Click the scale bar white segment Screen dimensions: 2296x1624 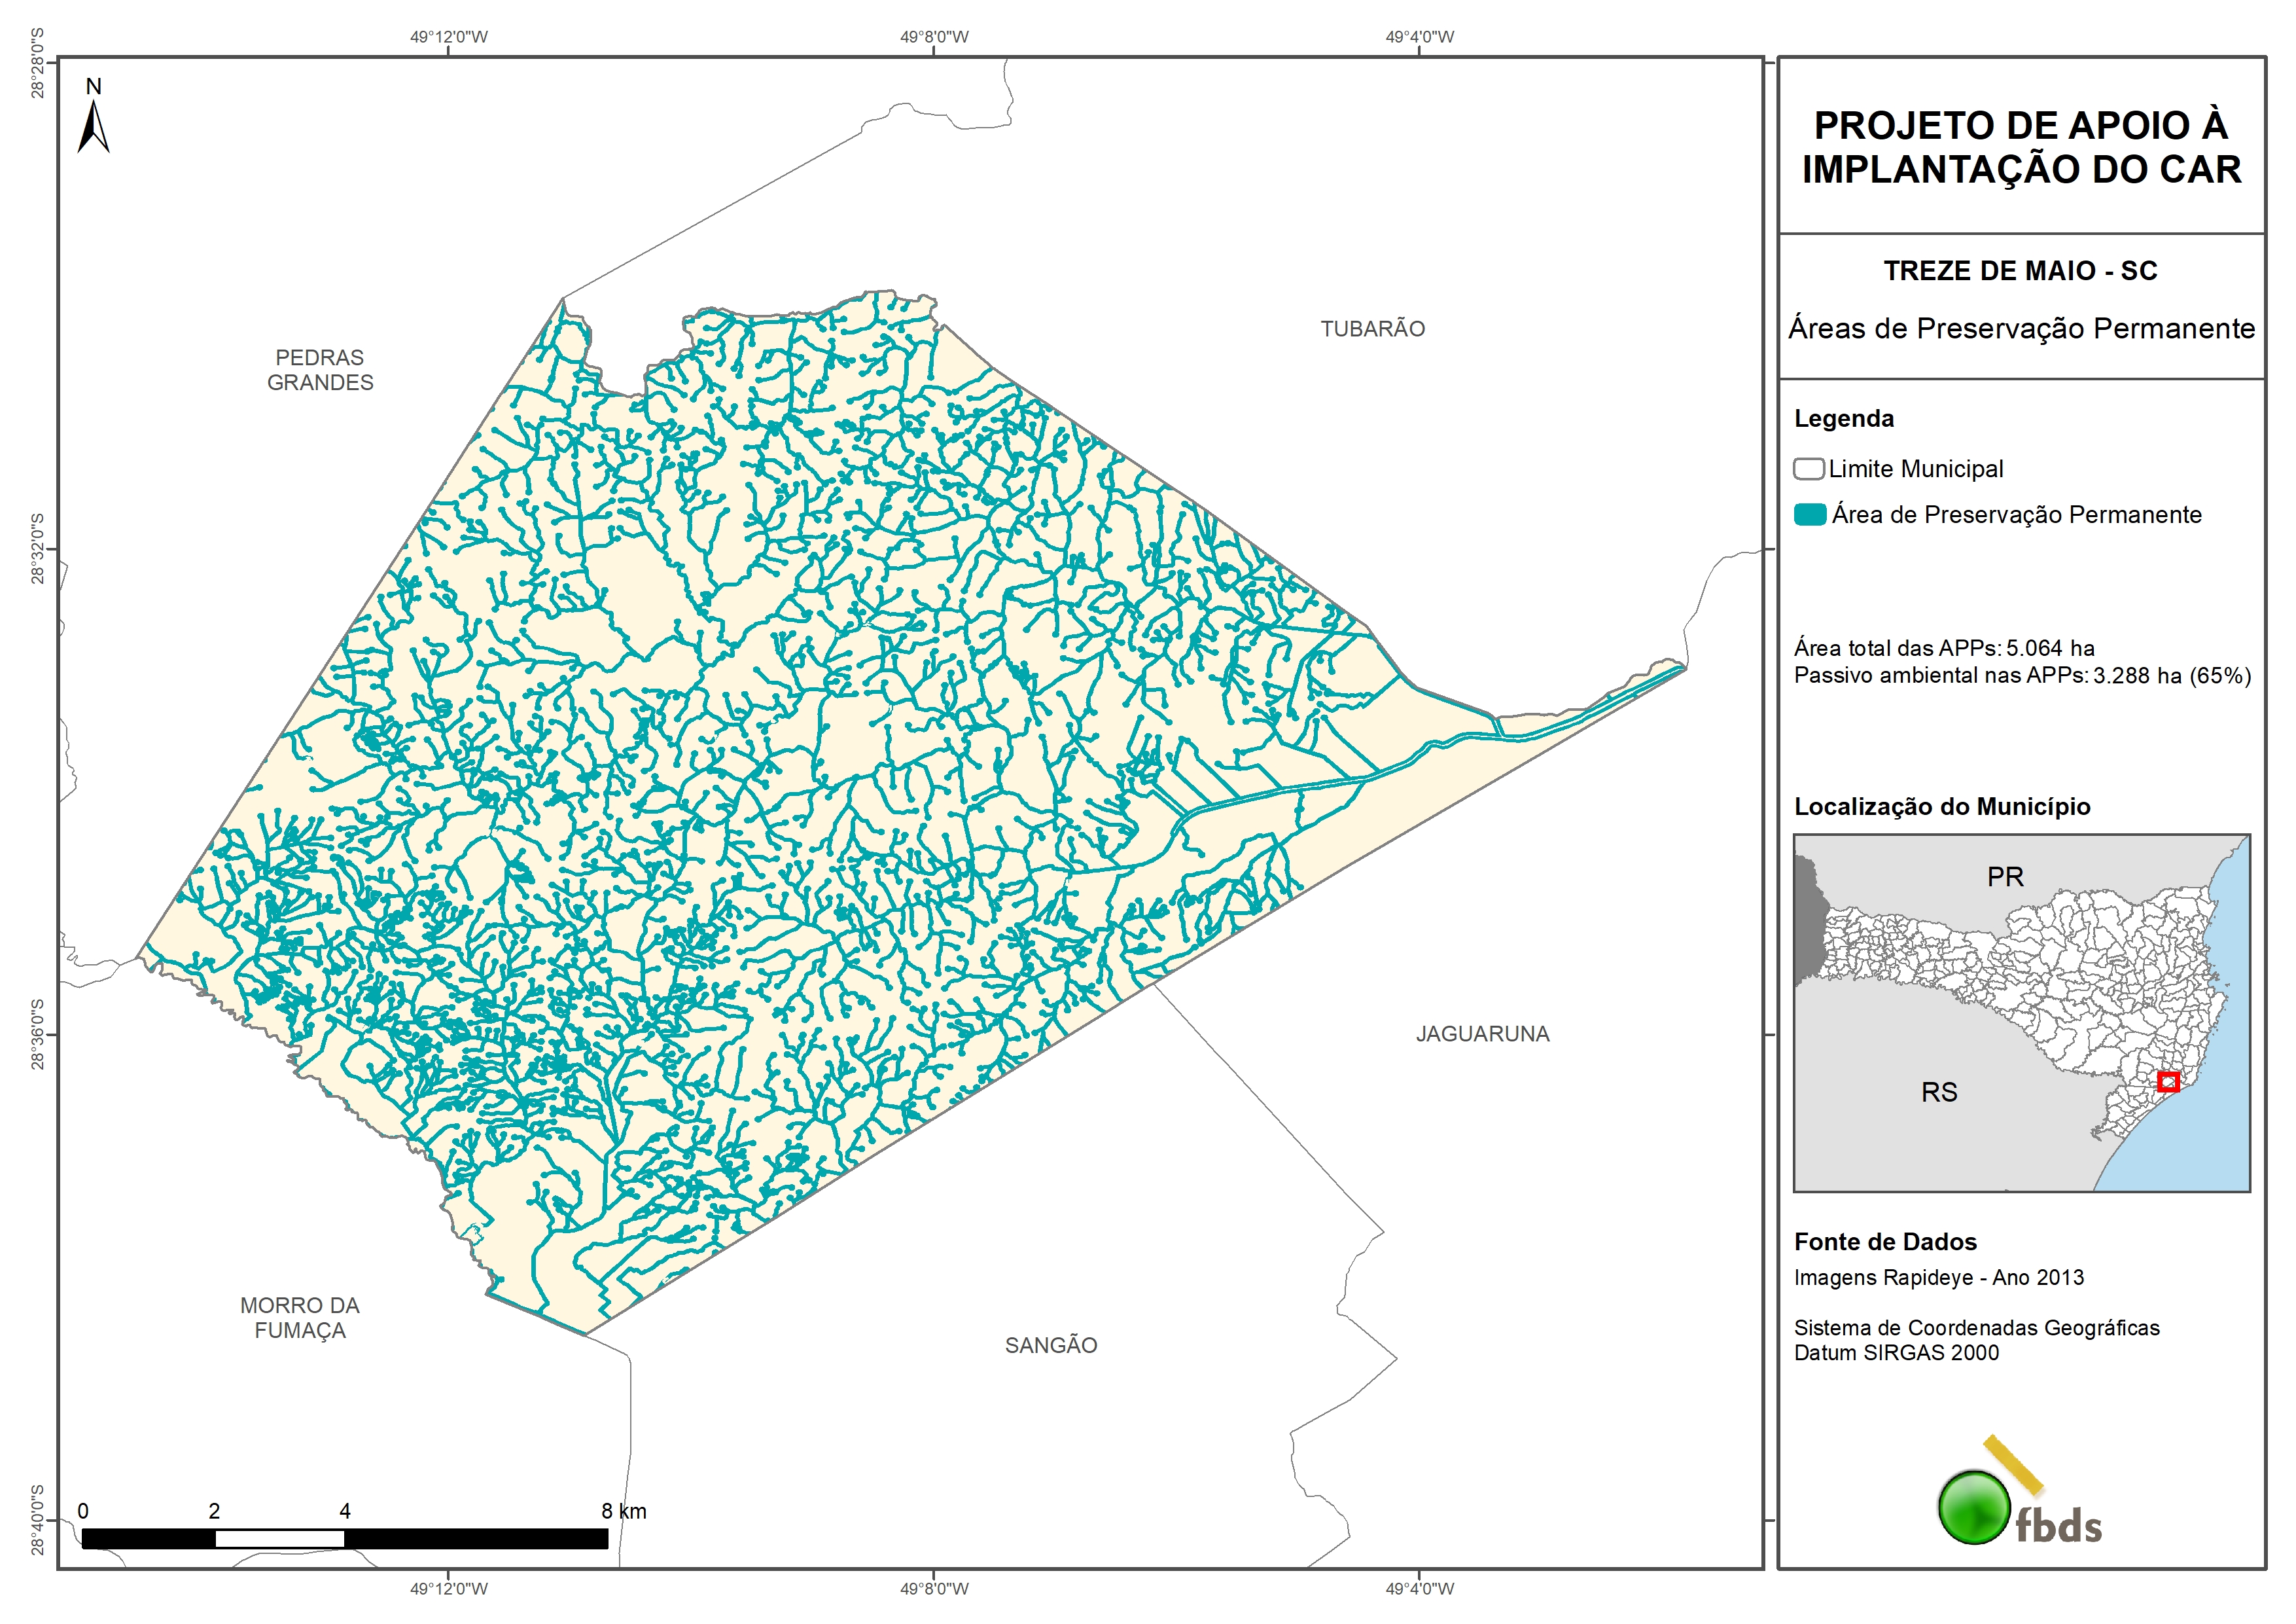[x=280, y=1539]
